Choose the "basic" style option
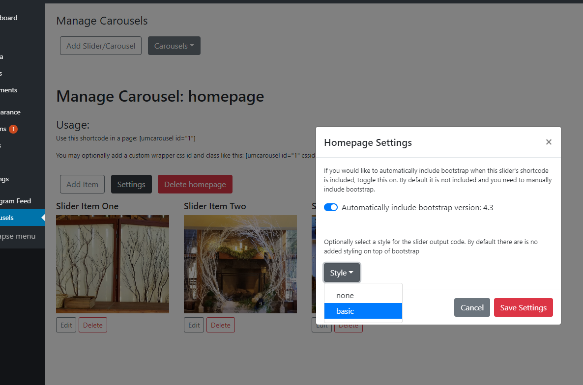Screen dimensions: 583x385 [345, 311]
